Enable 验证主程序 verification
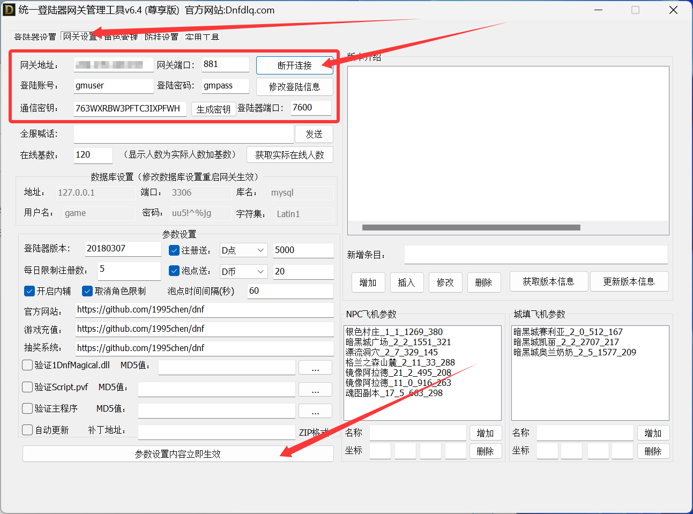This screenshot has height=514, width=693. pos(27,408)
